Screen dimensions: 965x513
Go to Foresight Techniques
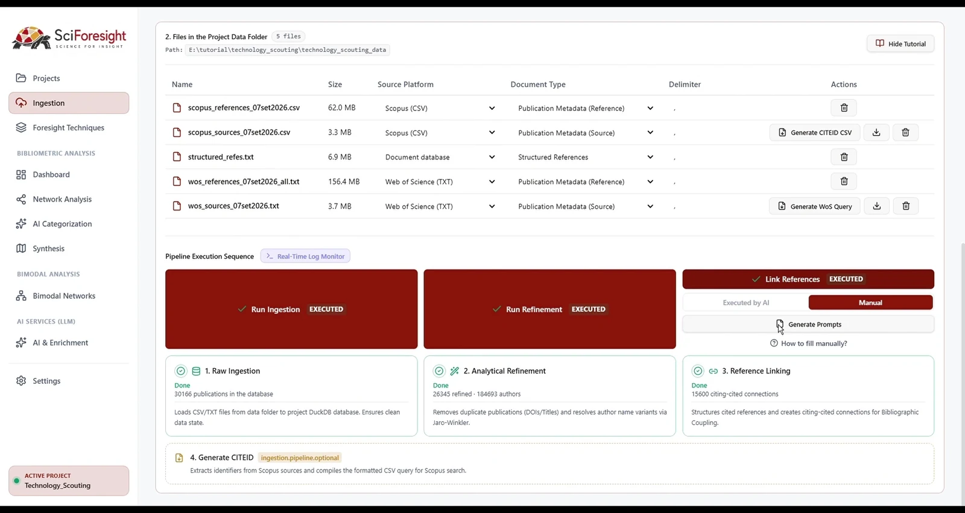tap(69, 128)
